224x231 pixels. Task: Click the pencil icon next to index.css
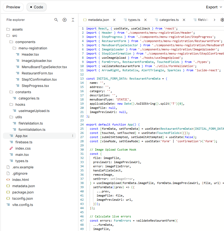11,148
